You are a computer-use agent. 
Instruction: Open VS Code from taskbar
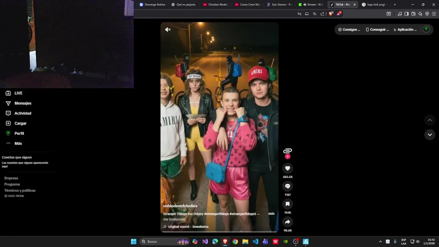pyautogui.click(x=255, y=242)
